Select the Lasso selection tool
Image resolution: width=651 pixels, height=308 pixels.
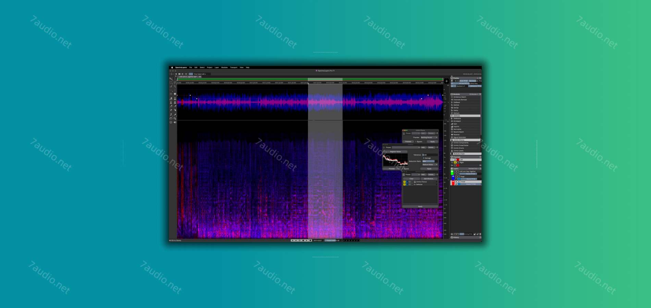pyautogui.click(x=175, y=82)
